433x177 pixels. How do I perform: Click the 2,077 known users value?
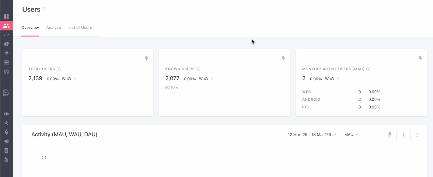pyautogui.click(x=172, y=78)
